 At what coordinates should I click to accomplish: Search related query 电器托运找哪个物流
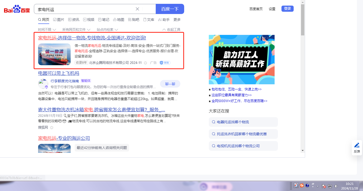[x=243, y=122]
